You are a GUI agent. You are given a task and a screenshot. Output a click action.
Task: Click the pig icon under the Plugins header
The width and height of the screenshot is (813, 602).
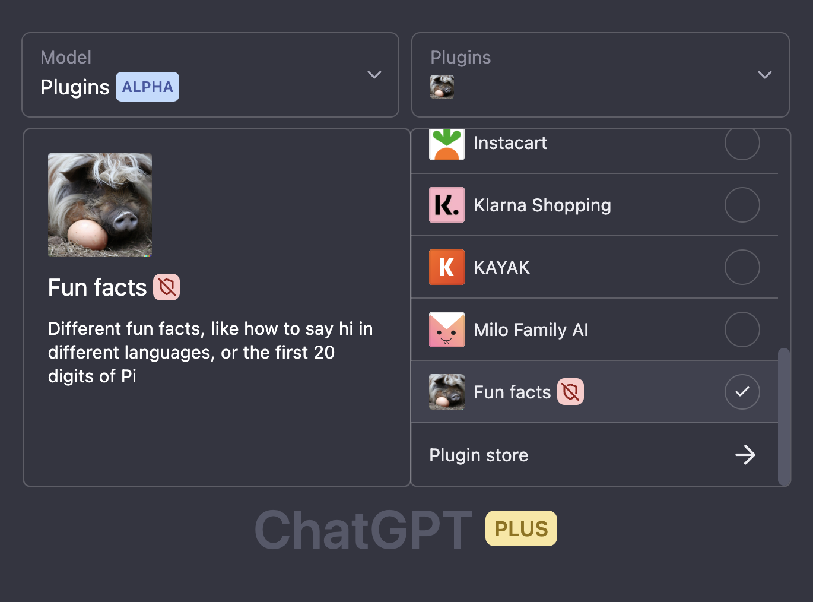pos(442,86)
